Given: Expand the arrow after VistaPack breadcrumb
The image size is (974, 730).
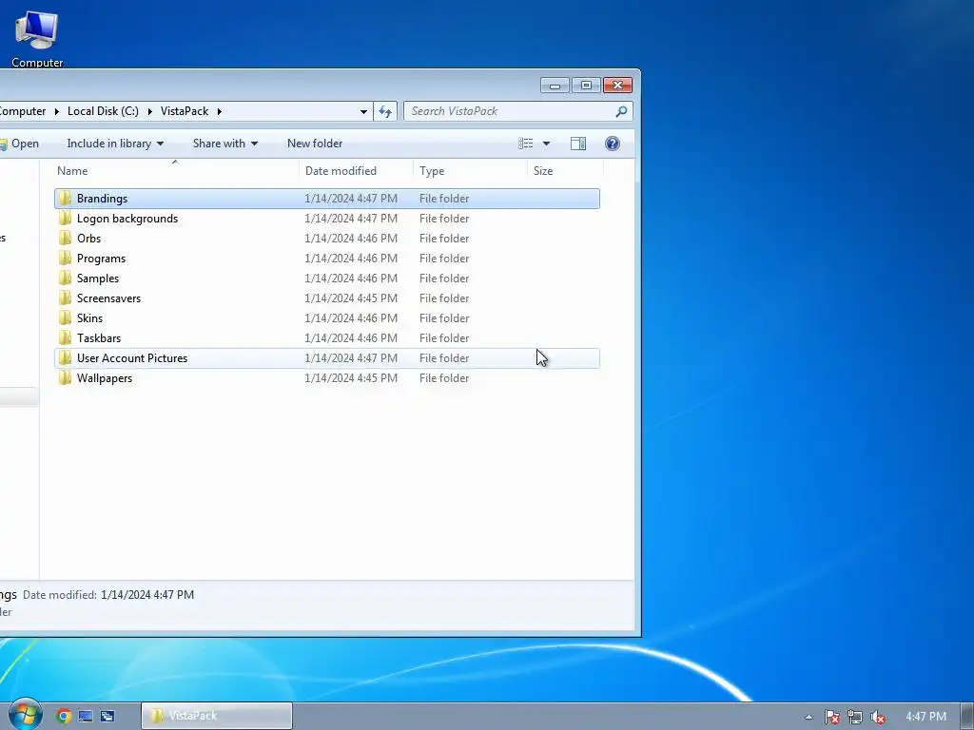Looking at the screenshot, I should click(220, 112).
